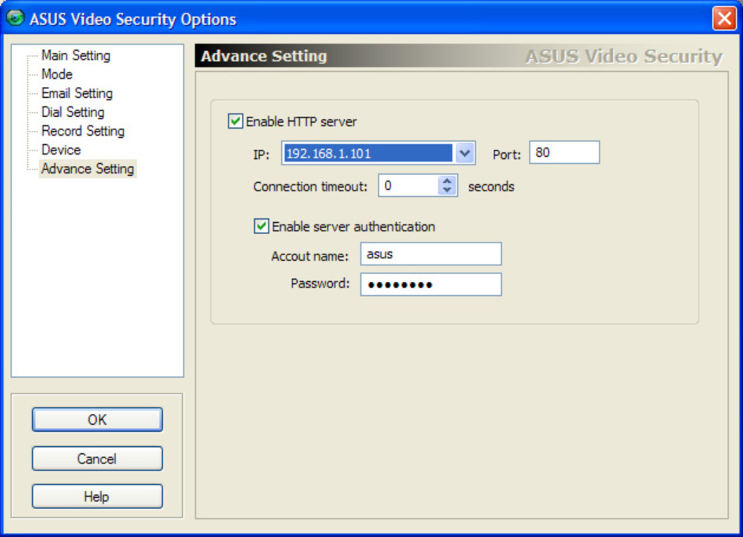Viewport: 743px width, 537px height.
Task: Open Dial Setting from the tree
Action: tap(73, 112)
